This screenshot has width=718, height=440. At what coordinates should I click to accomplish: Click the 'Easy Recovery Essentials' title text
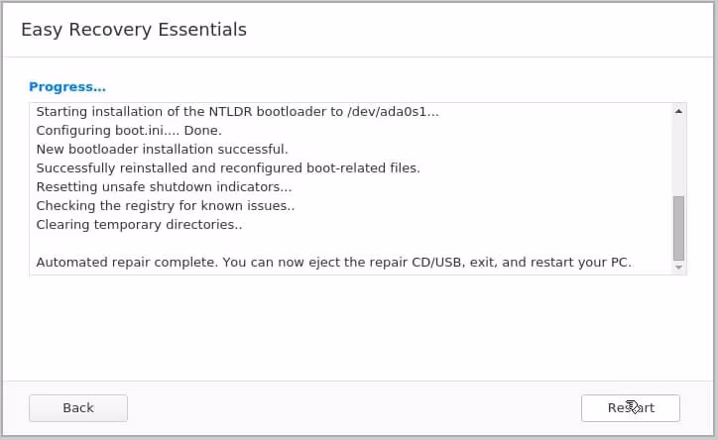coord(134,30)
